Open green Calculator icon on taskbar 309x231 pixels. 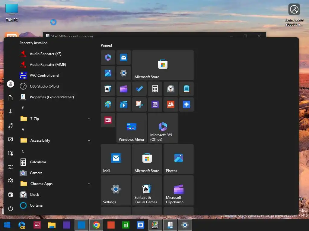tap(126, 225)
